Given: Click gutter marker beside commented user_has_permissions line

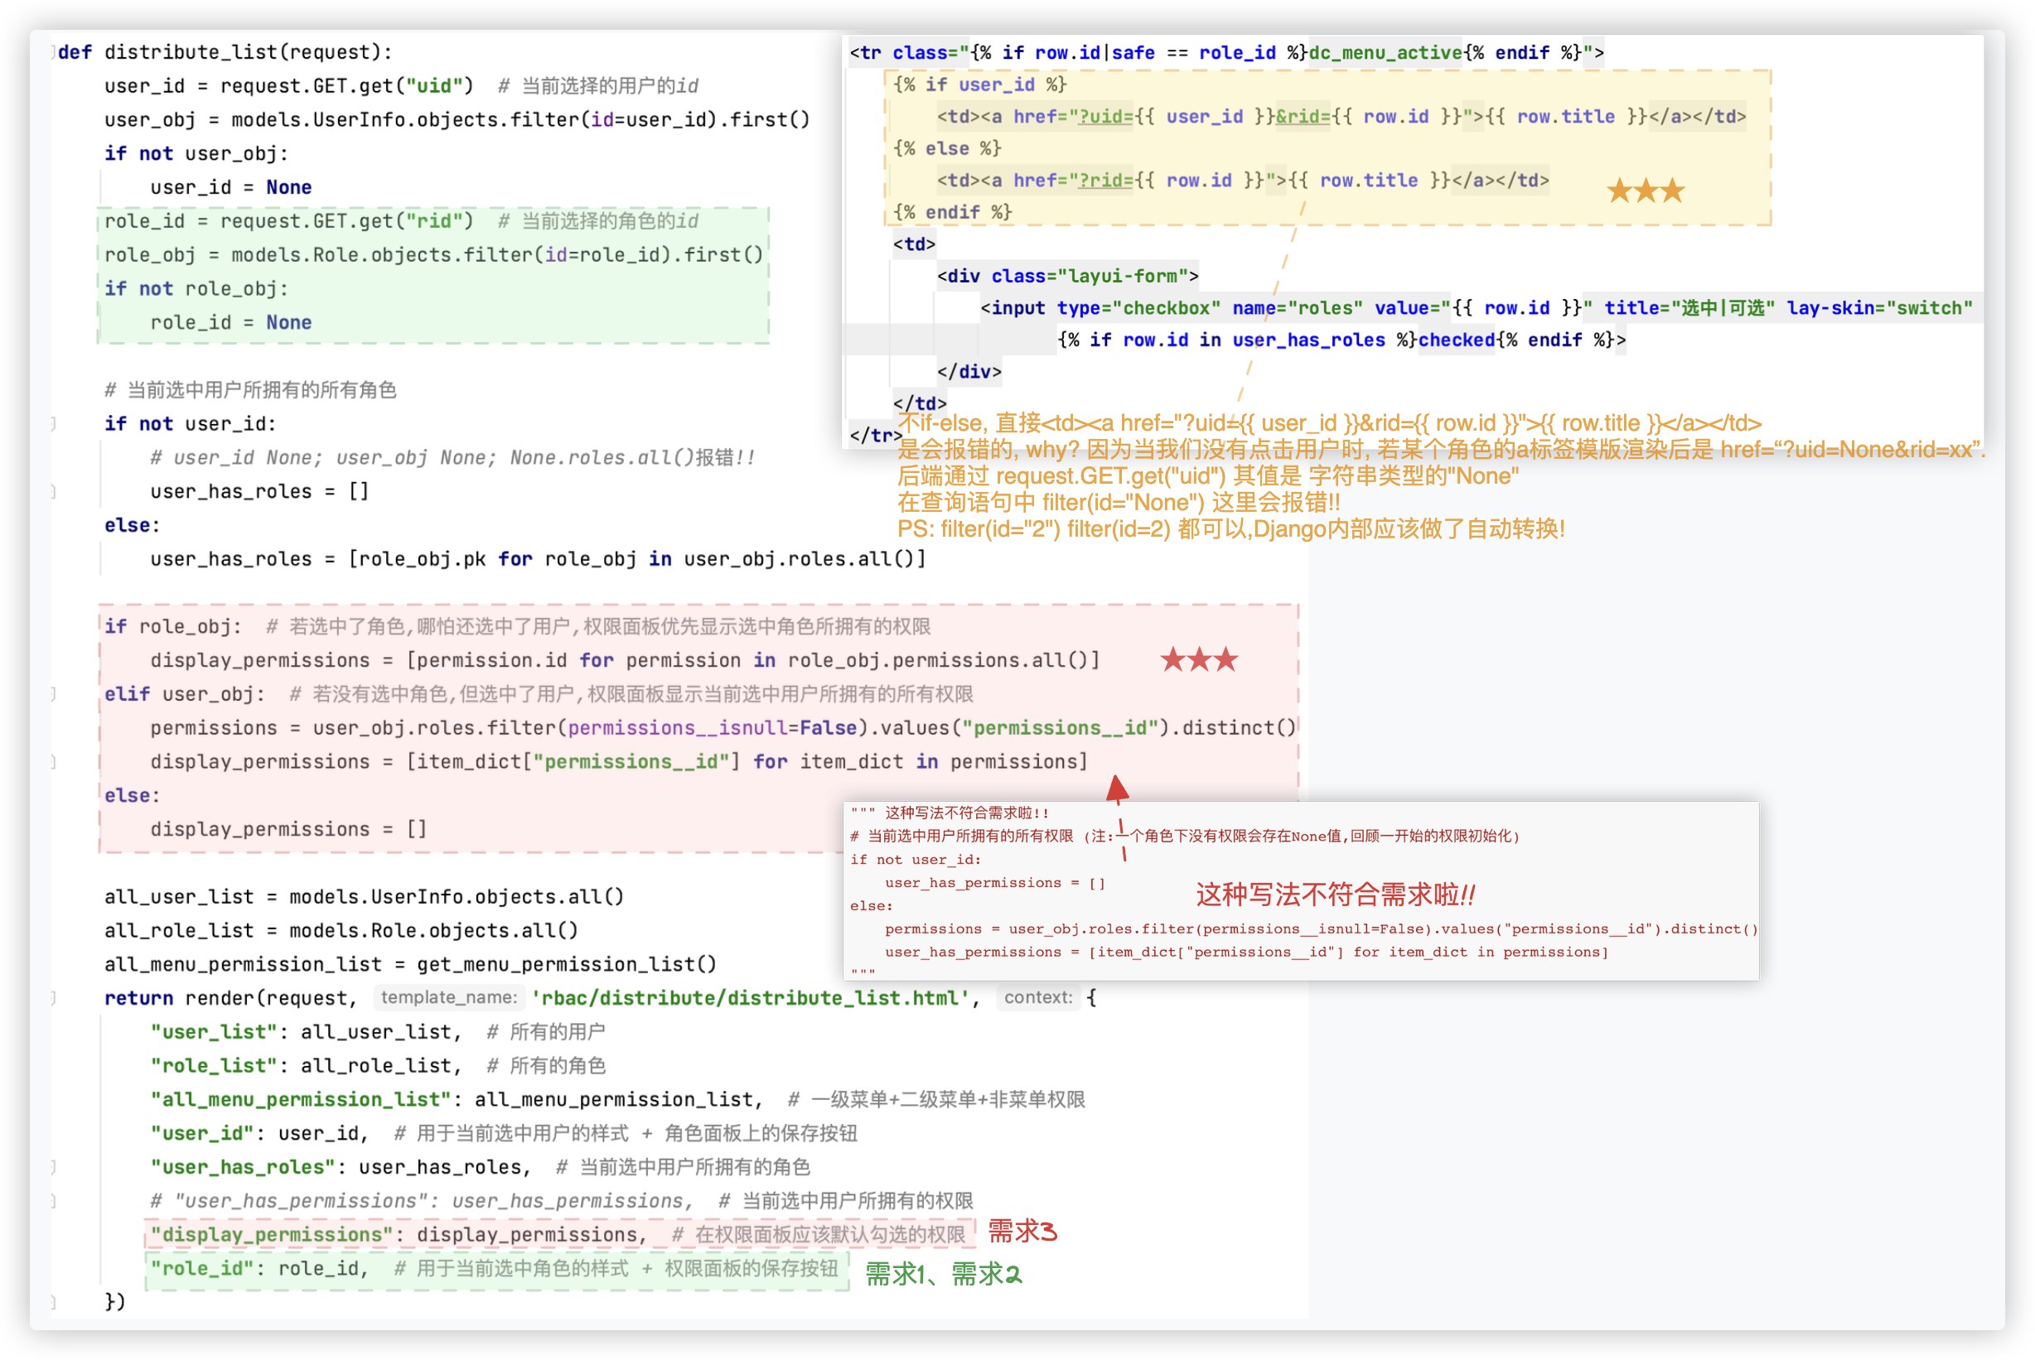Looking at the screenshot, I should [x=54, y=1200].
